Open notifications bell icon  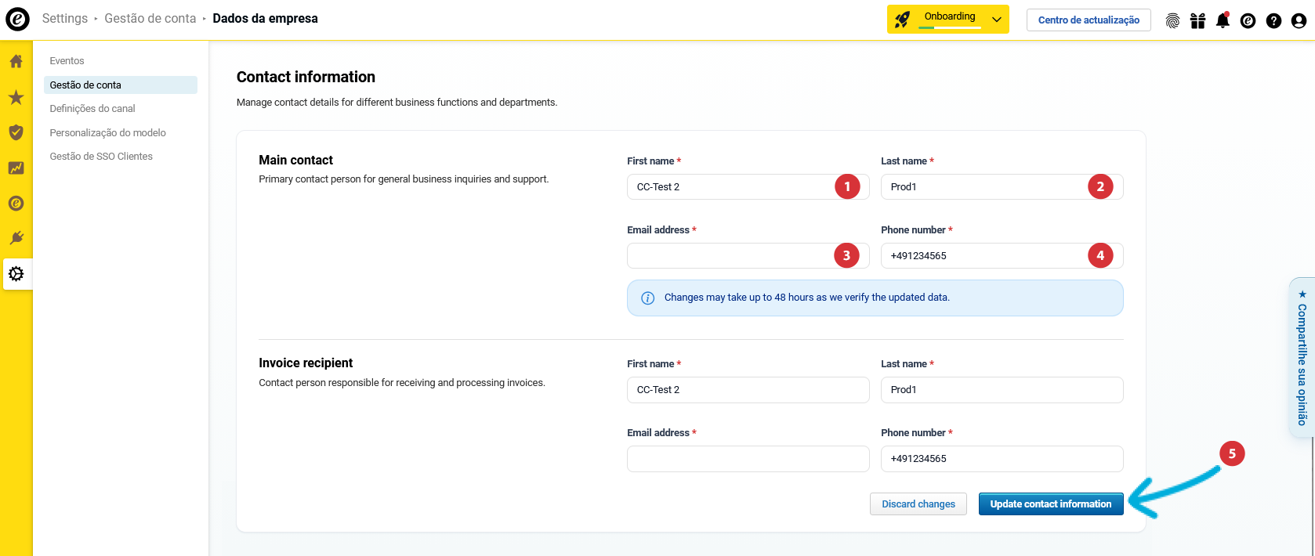point(1223,20)
